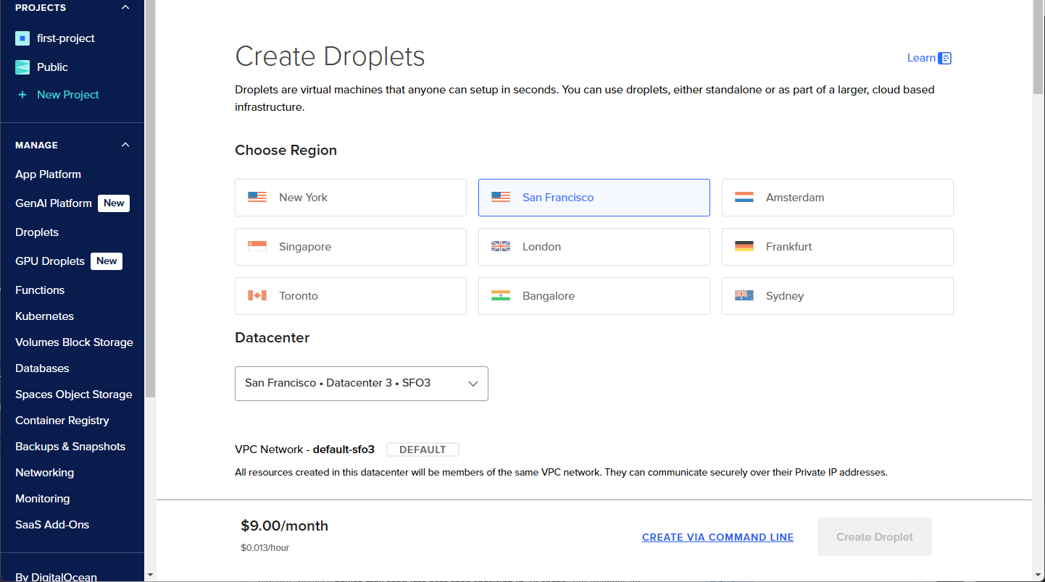
Task: Click the VPC Network default-sfo3 text
Action: (x=304, y=450)
